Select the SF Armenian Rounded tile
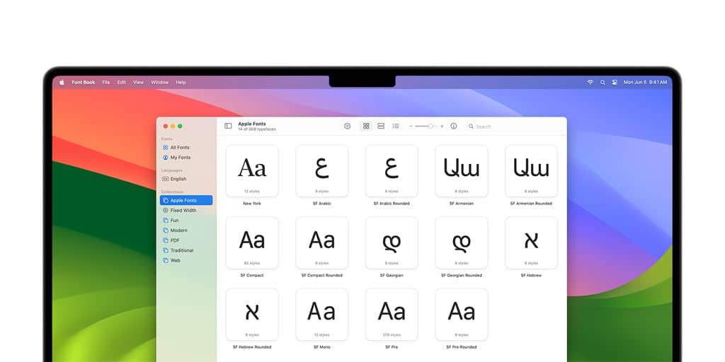This screenshot has height=362, width=725. point(531,171)
